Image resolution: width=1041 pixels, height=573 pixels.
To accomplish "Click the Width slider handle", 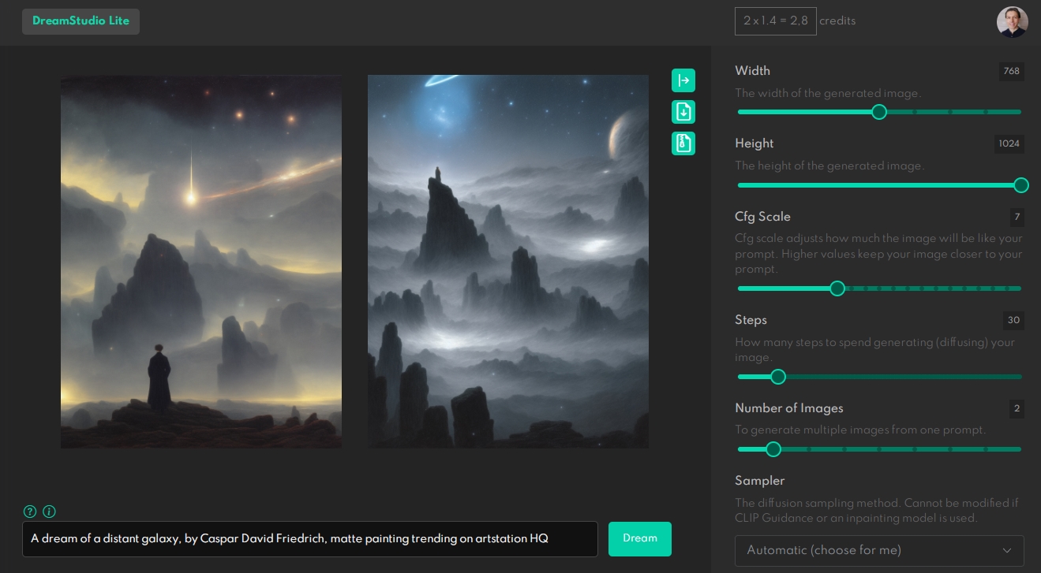I will (x=879, y=112).
